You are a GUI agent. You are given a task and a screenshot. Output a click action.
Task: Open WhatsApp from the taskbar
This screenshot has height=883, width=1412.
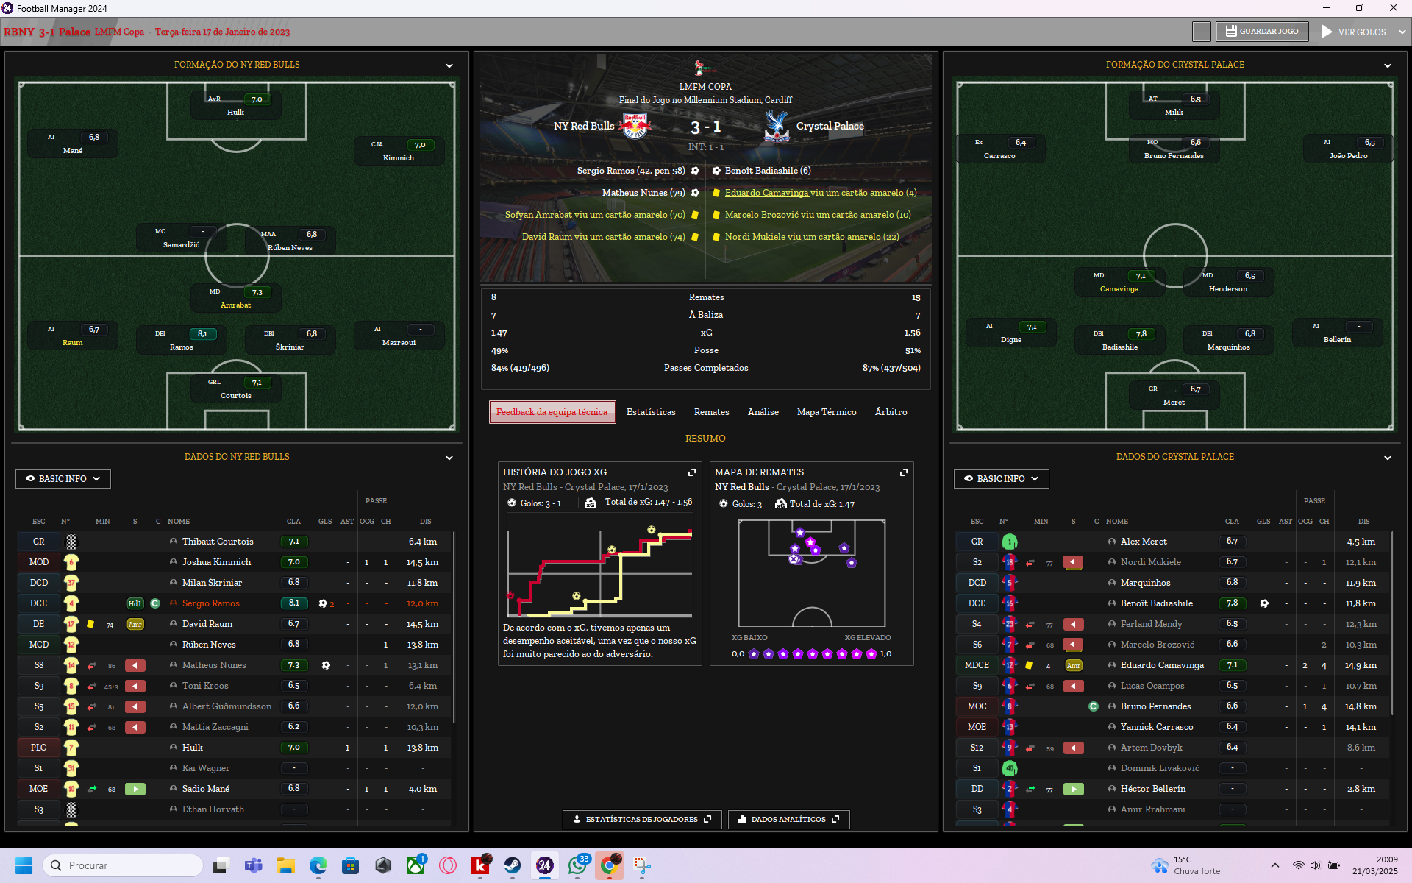coord(577,865)
